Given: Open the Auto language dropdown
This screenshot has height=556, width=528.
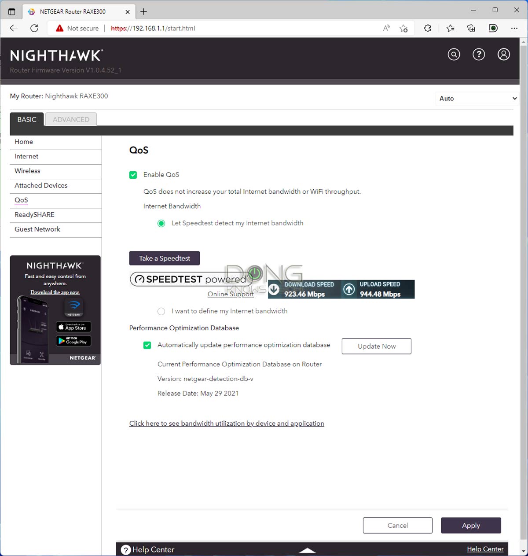Looking at the screenshot, I should tap(477, 98).
